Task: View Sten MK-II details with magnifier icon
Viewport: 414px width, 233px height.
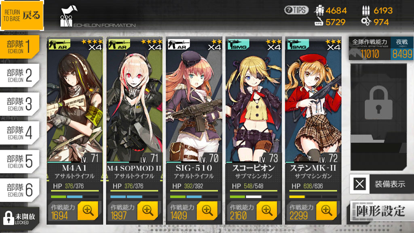Action: (326, 210)
